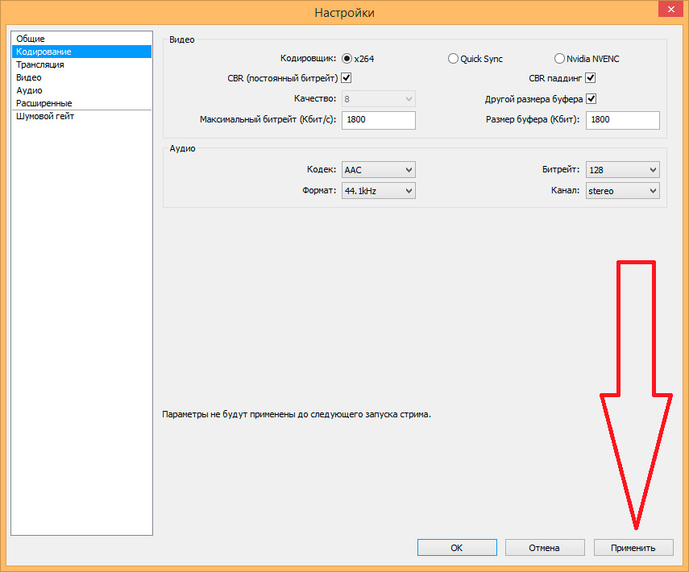Toggle CBR (постоянный битрейт) checkbox
Image resolution: width=689 pixels, height=572 pixels.
point(347,79)
